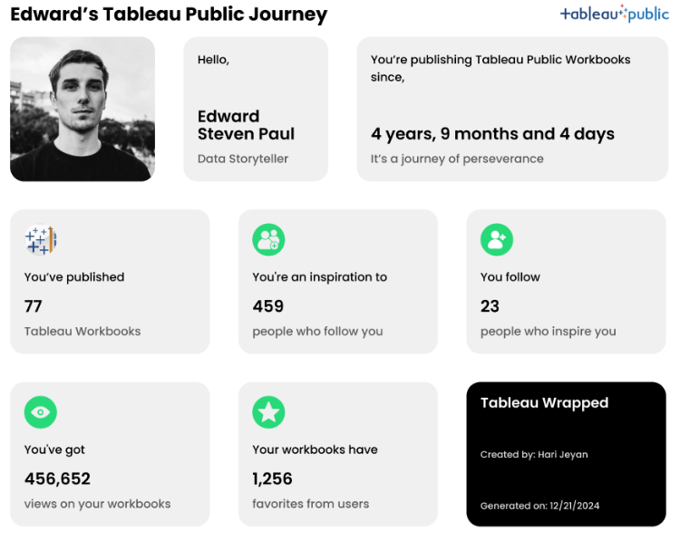Screen dimensions: 690x541
Task: Click the 77 published workbooks count
Action: pos(34,306)
